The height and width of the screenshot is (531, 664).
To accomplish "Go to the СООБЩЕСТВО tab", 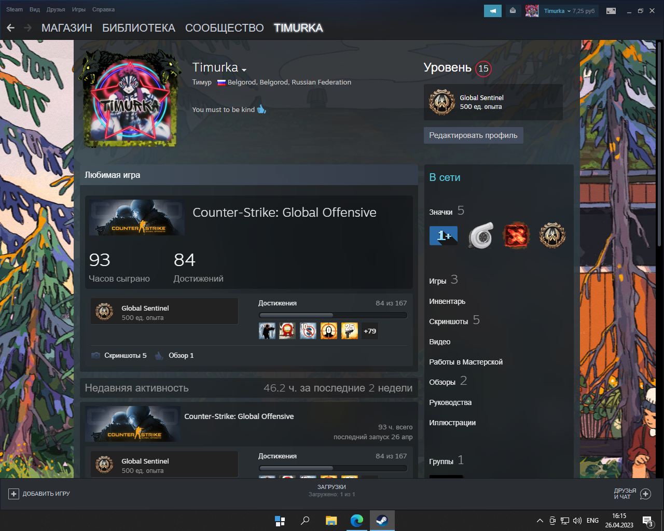I will tap(225, 28).
